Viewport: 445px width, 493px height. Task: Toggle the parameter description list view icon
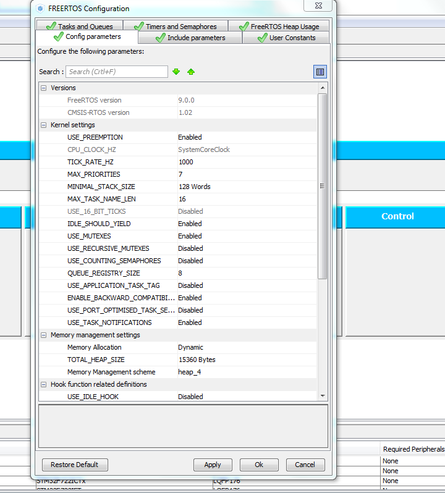click(320, 72)
